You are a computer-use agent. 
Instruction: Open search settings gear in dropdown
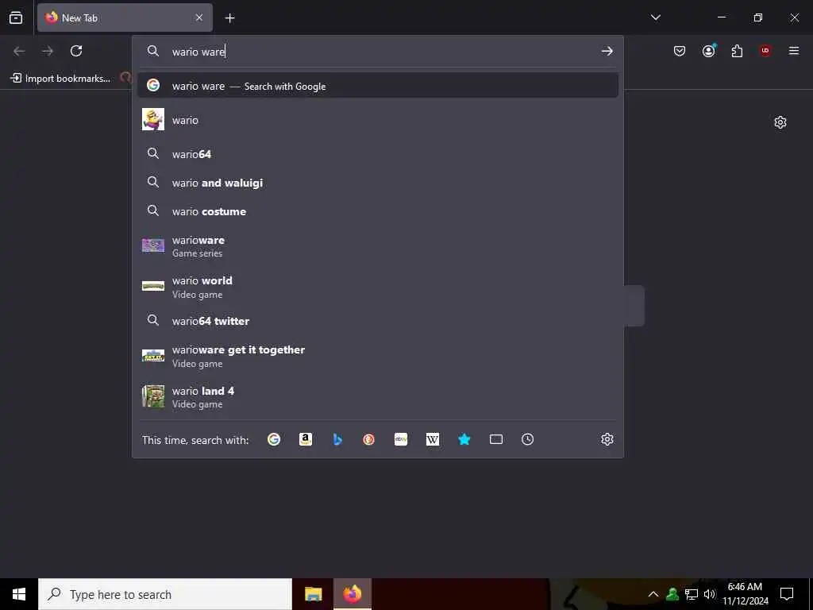click(607, 439)
